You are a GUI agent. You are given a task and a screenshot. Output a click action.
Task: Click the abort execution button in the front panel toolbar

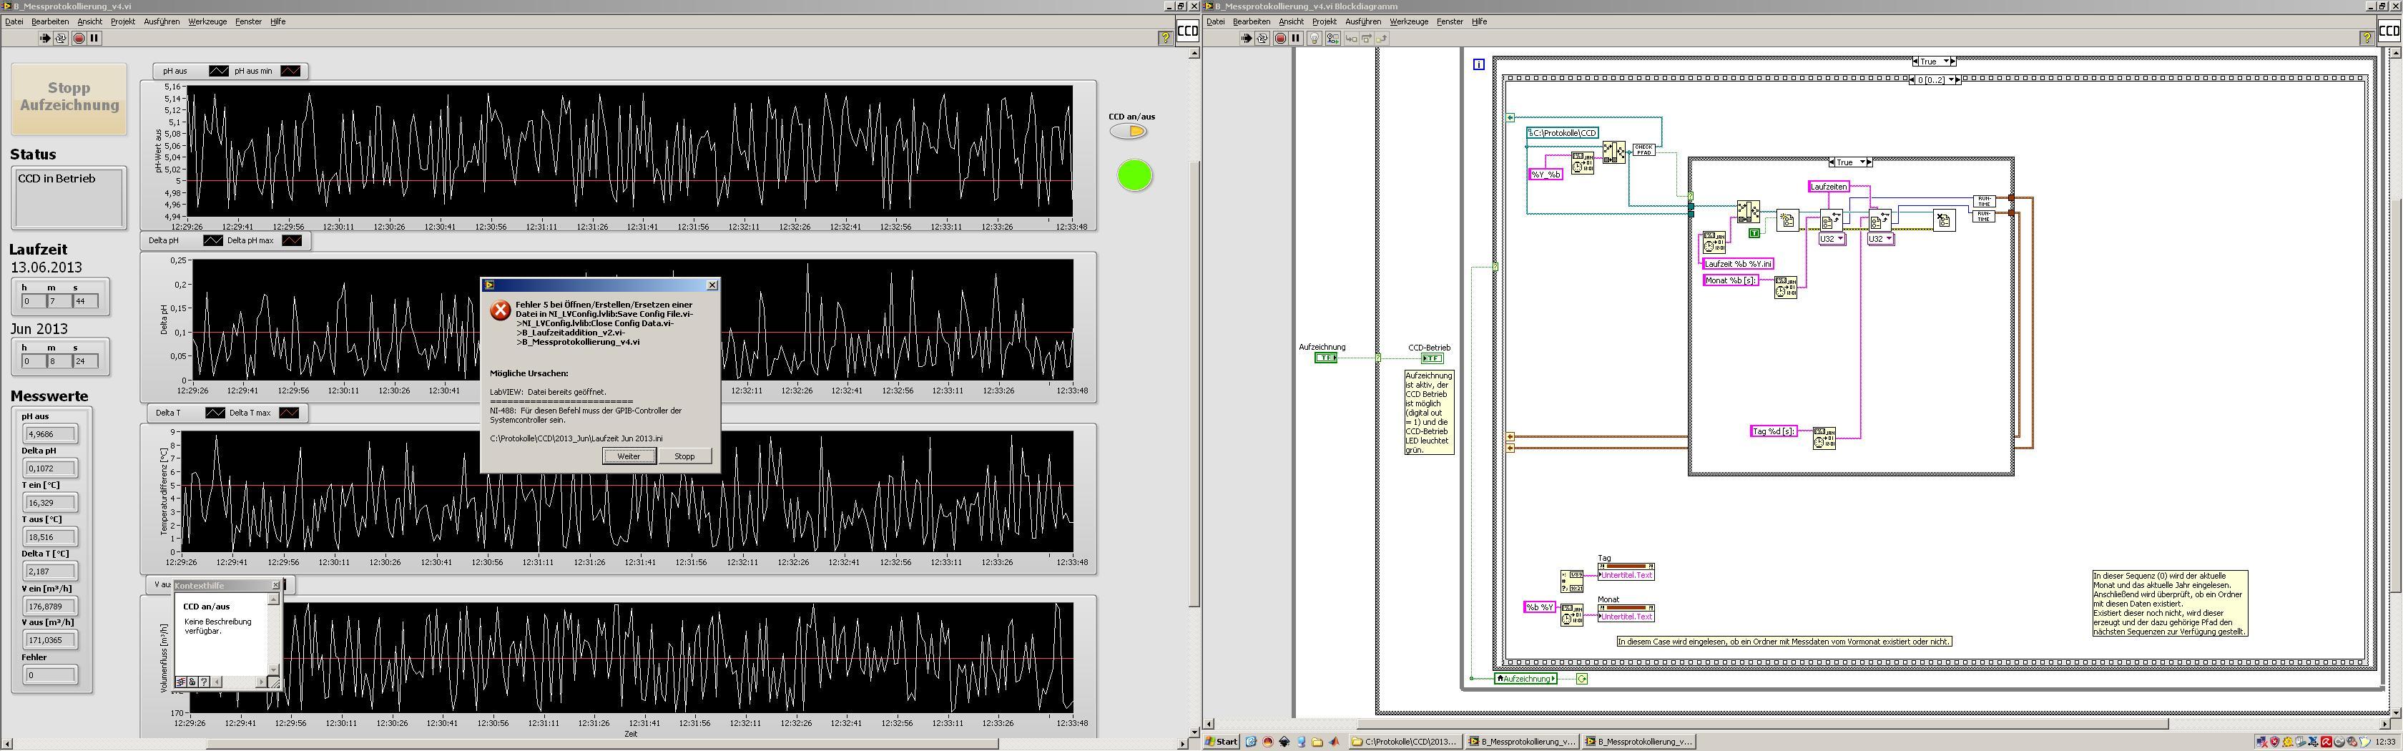[x=79, y=38]
